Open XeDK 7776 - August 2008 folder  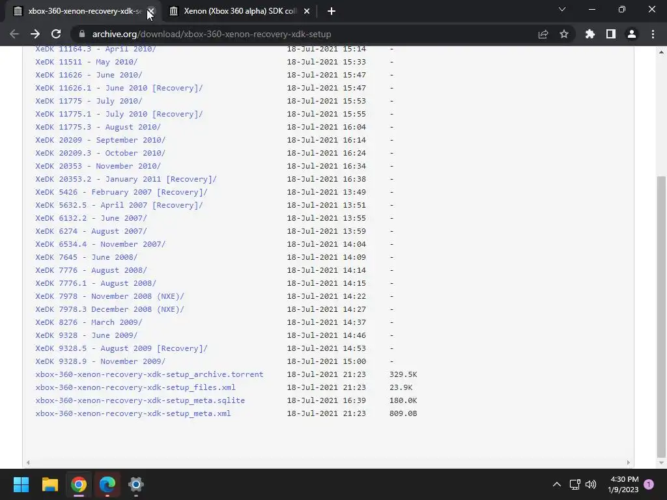(x=91, y=270)
